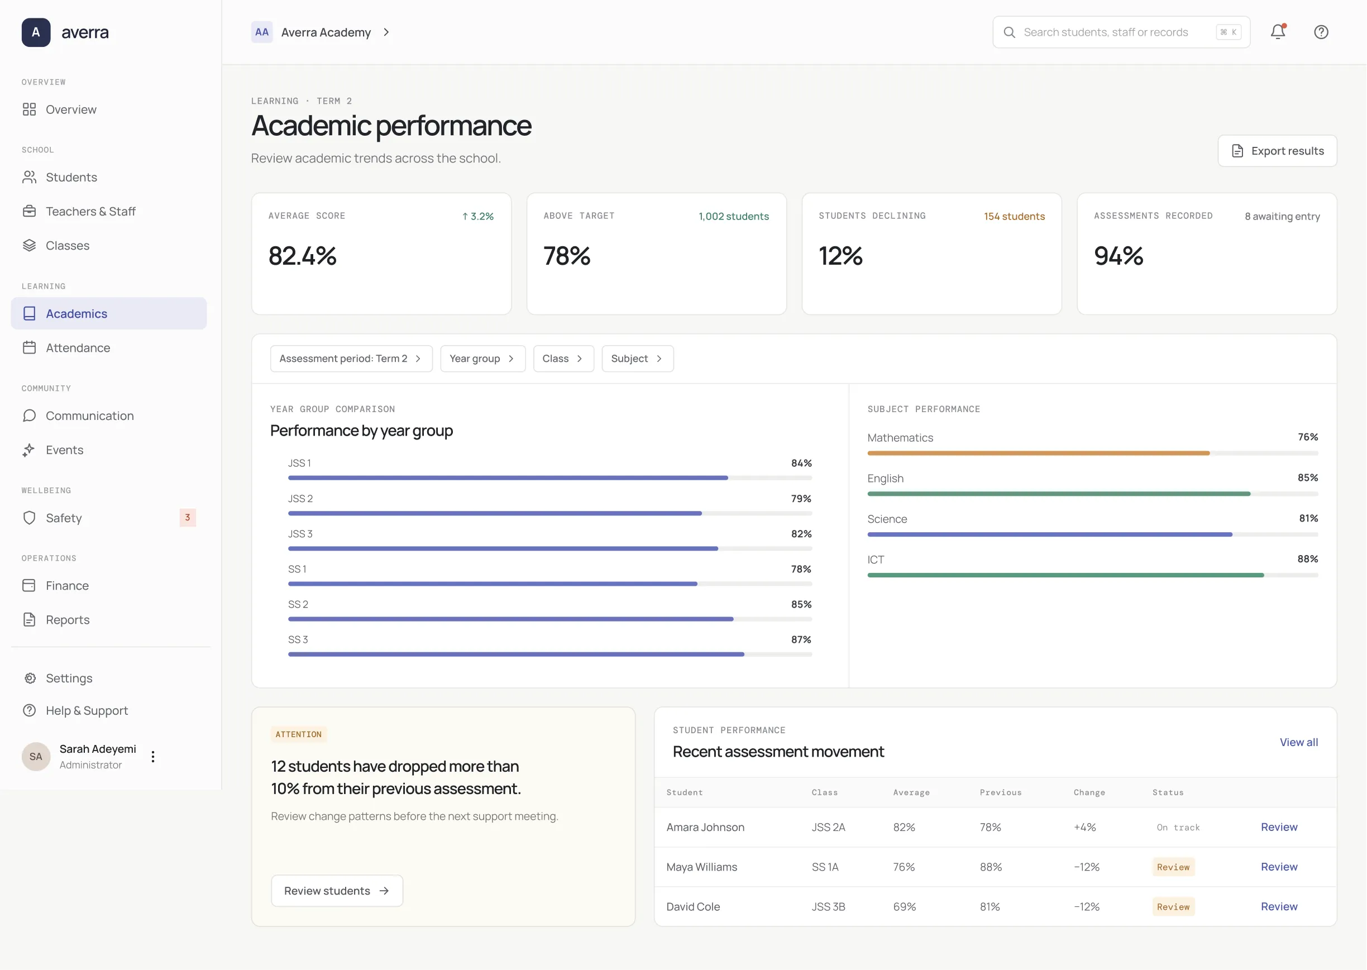1367x970 pixels.
Task: Click the ICT 88% progress bar
Action: [x=1092, y=575]
